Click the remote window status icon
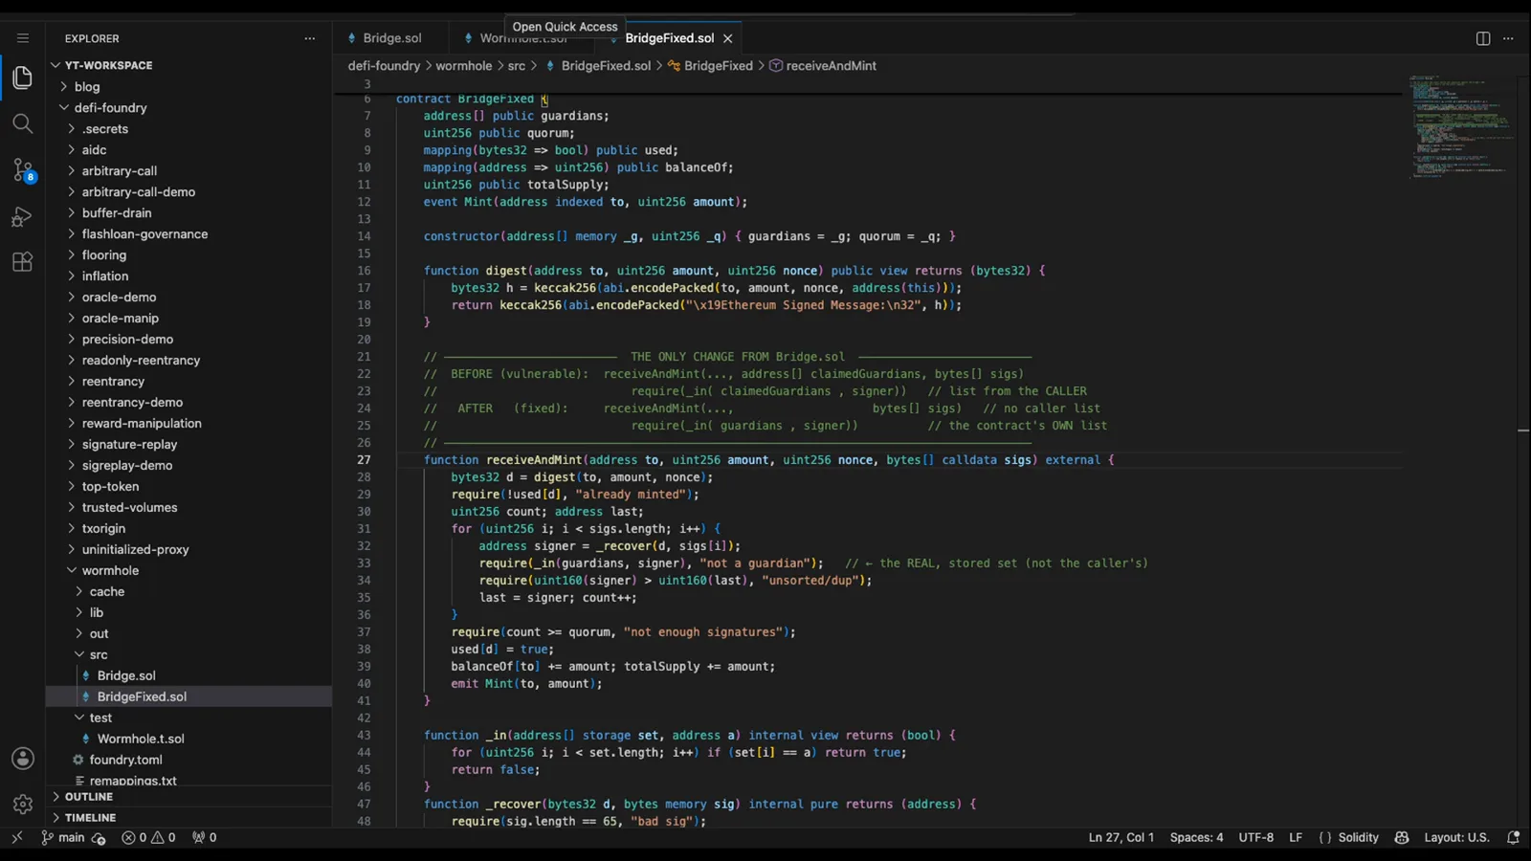This screenshot has height=861, width=1531. click(x=16, y=837)
